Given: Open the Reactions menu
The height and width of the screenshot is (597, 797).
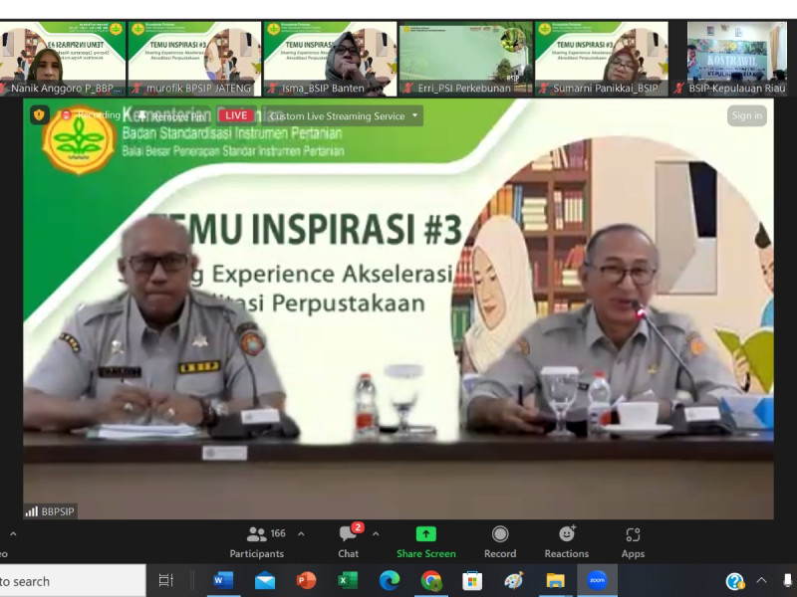Looking at the screenshot, I should tap(566, 541).
